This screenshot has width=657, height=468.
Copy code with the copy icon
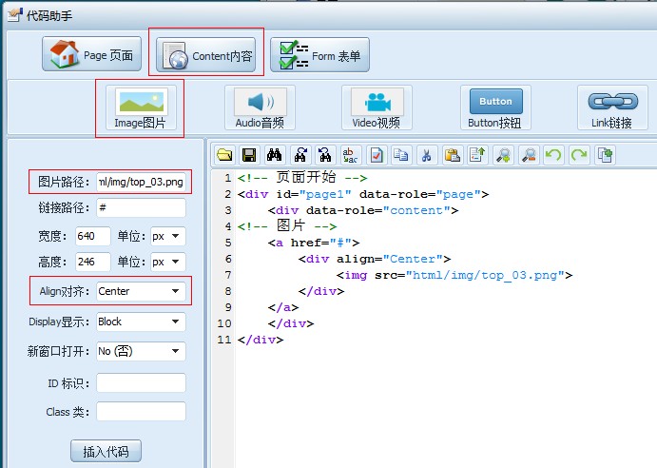[x=401, y=155]
